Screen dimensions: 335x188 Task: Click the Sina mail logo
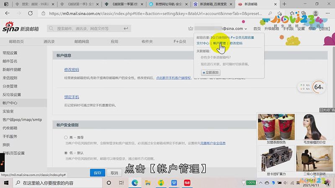21,27
